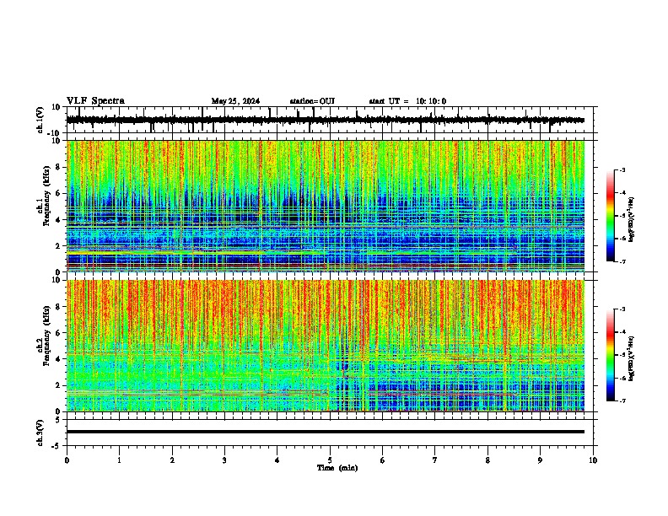
Task: Click the "-7" tick on ch.1 colorbar
Action: point(622,261)
